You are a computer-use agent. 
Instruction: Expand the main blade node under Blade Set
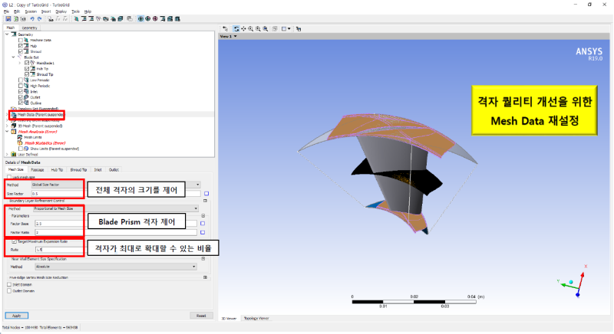point(20,63)
